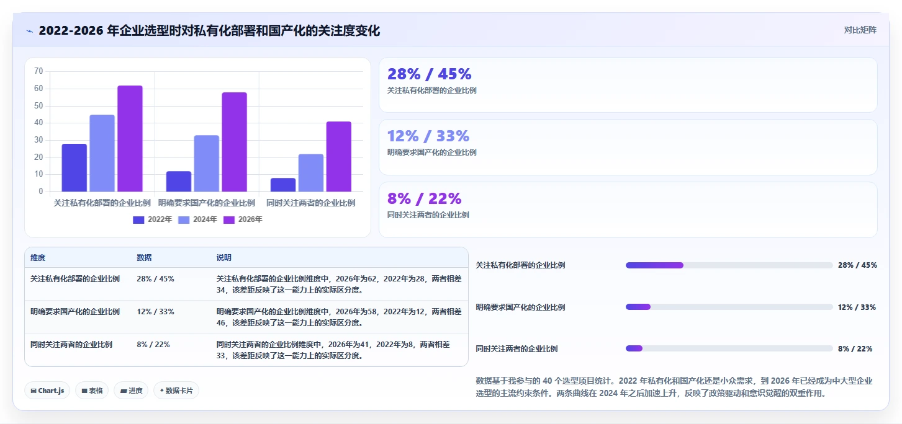Screen dimensions: 902x424
Task: Click the 进度 chip
Action: coord(131,391)
